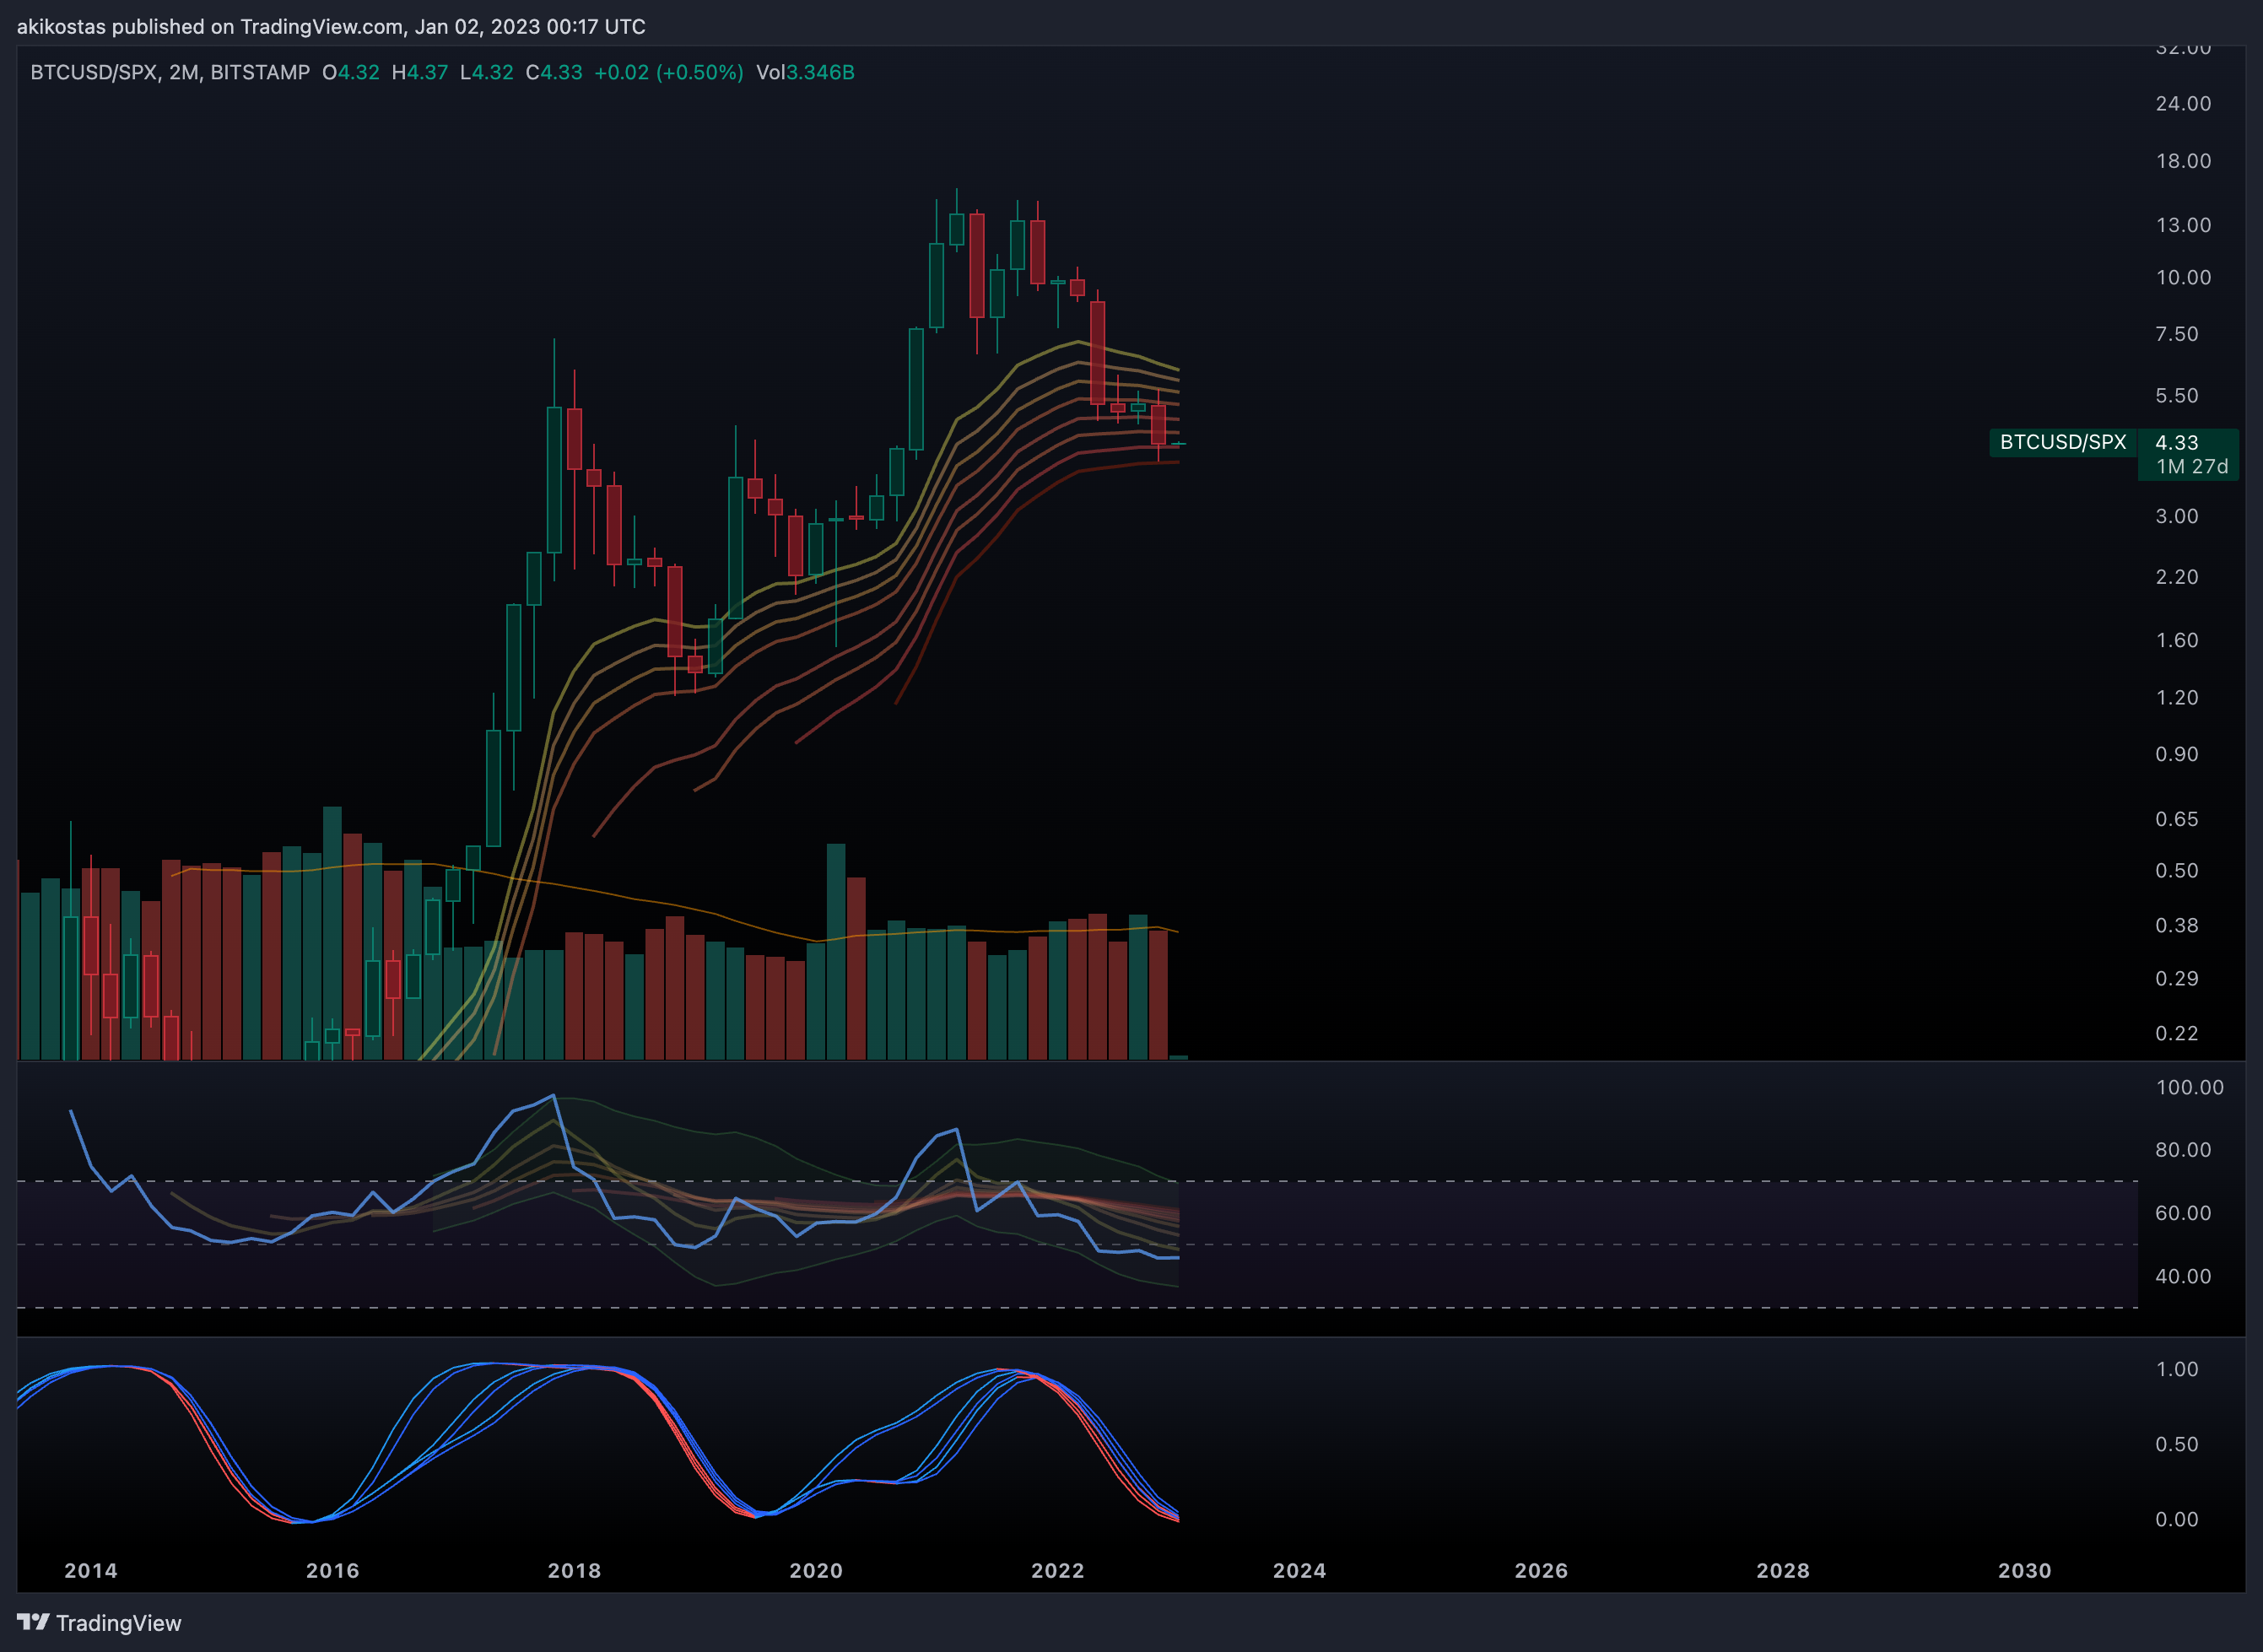This screenshot has width=2263, height=1652.
Task: Click the 7.50 price scale label
Action: tap(2177, 334)
